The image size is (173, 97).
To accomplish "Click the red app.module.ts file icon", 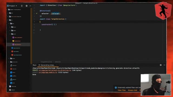I will [x=12, y=51].
